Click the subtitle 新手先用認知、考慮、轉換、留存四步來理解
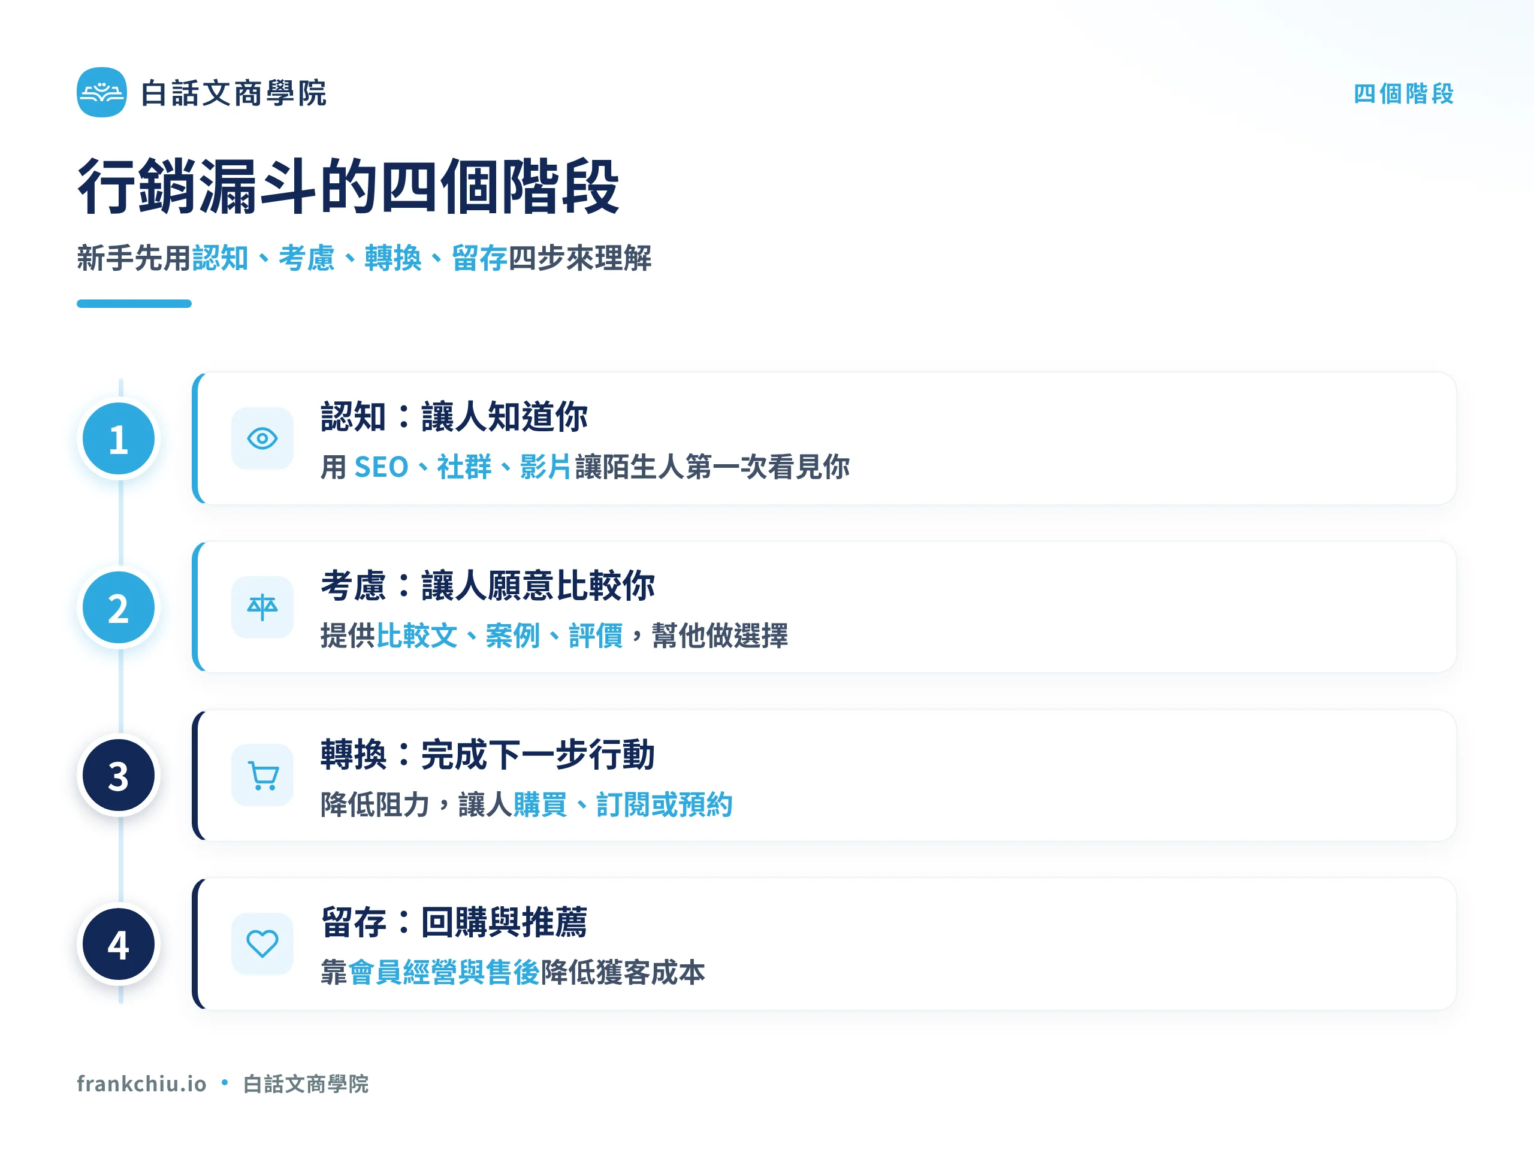This screenshot has width=1534, height=1150. pos(364,258)
